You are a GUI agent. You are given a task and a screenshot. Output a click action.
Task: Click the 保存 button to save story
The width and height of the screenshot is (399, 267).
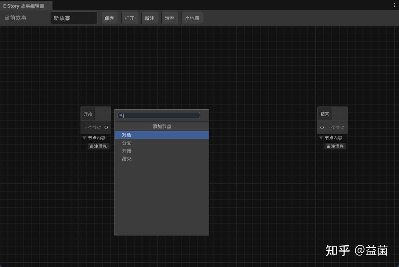(x=109, y=18)
